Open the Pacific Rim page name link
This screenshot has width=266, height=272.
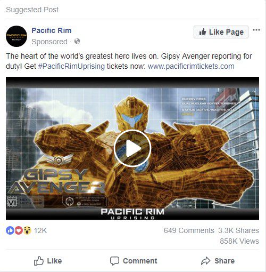click(x=52, y=30)
